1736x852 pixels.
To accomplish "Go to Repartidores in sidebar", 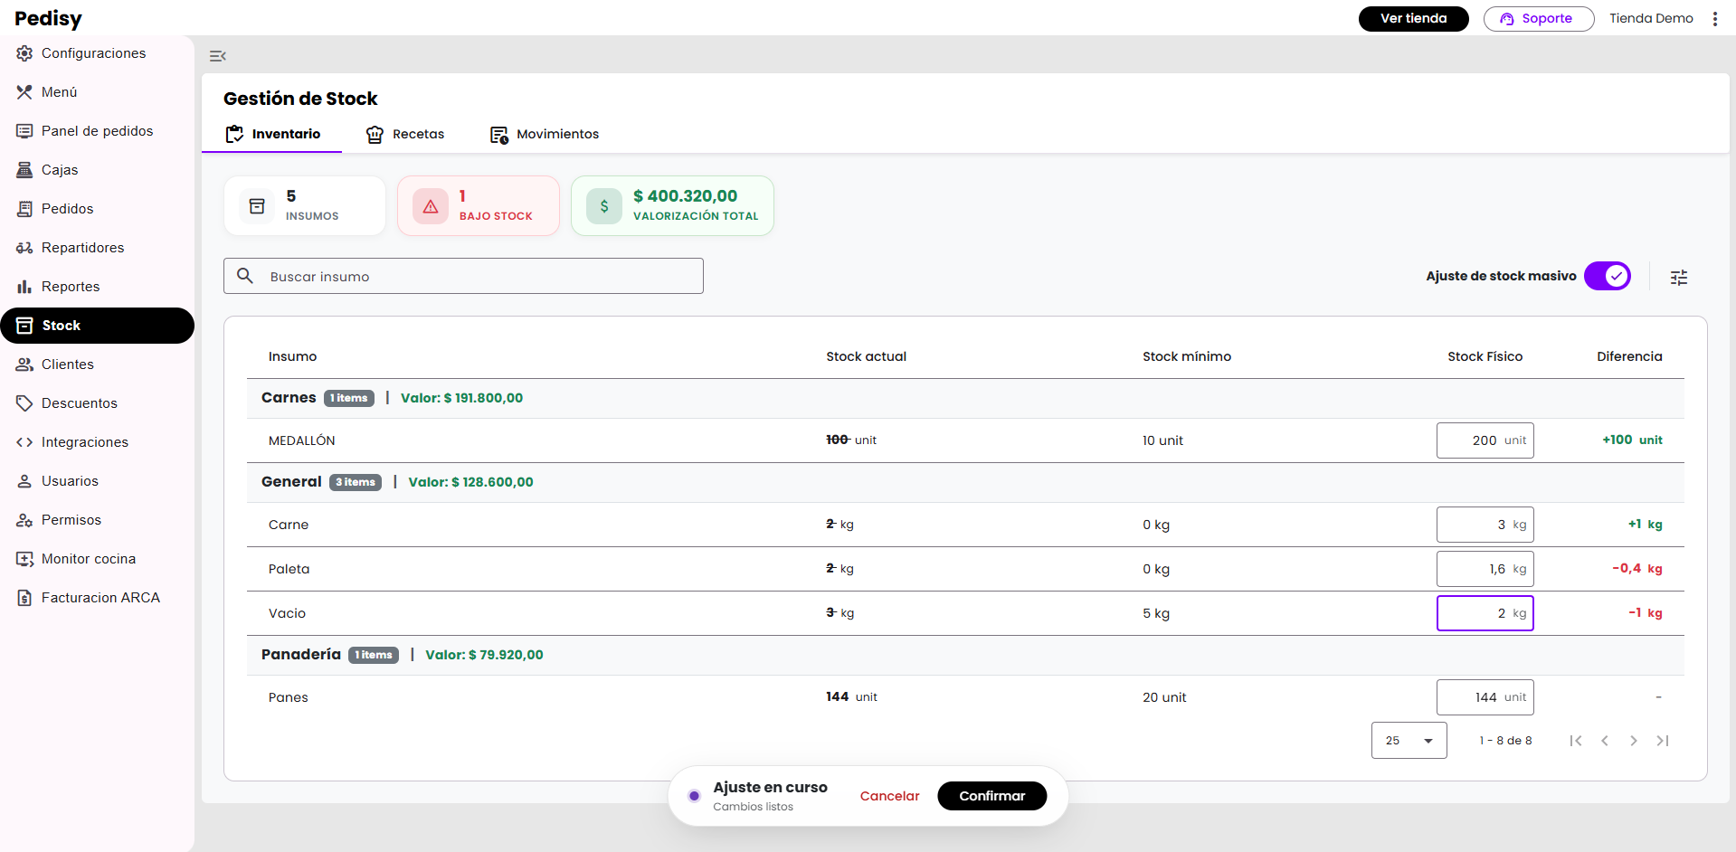I will [x=82, y=248].
